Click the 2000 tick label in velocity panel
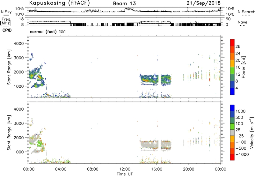255x176 pixels. click(x=18, y=138)
